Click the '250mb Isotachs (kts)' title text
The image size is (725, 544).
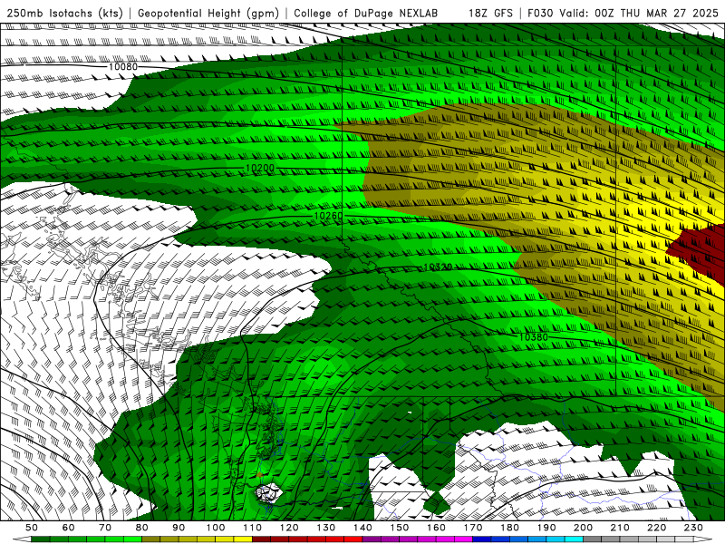click(64, 13)
